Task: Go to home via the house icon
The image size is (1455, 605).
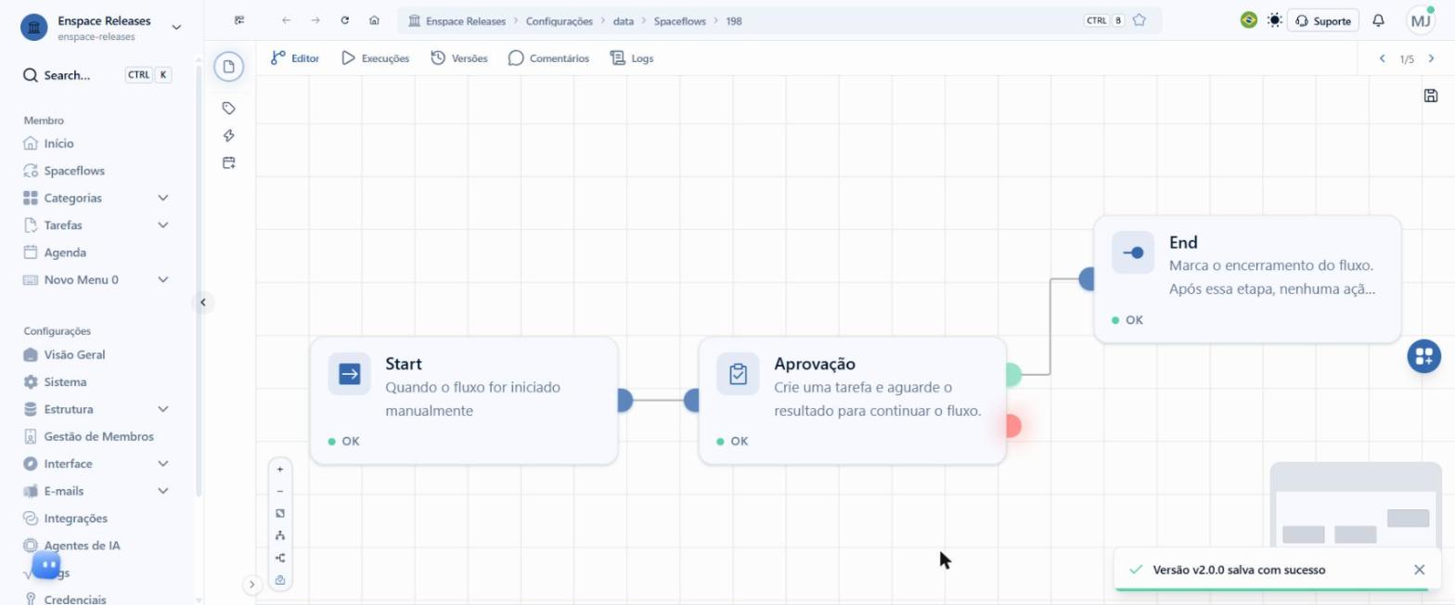Action: 374,20
